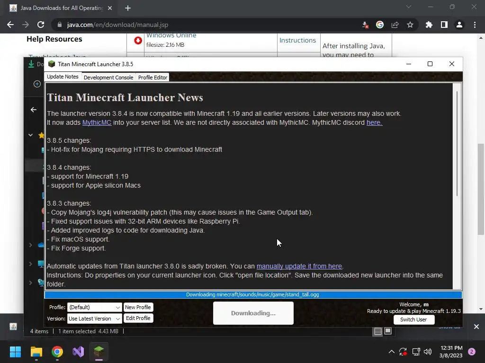Collapse the Quick access chevron in File Explorer
This screenshot has width=485, height=363.
(31, 135)
